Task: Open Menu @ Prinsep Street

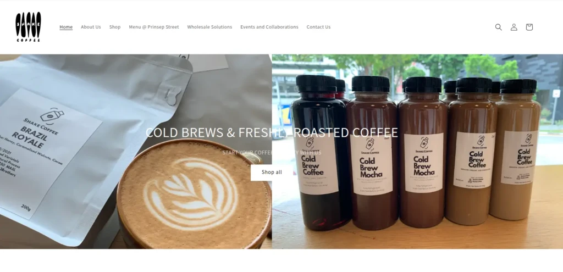Action: pyautogui.click(x=154, y=27)
